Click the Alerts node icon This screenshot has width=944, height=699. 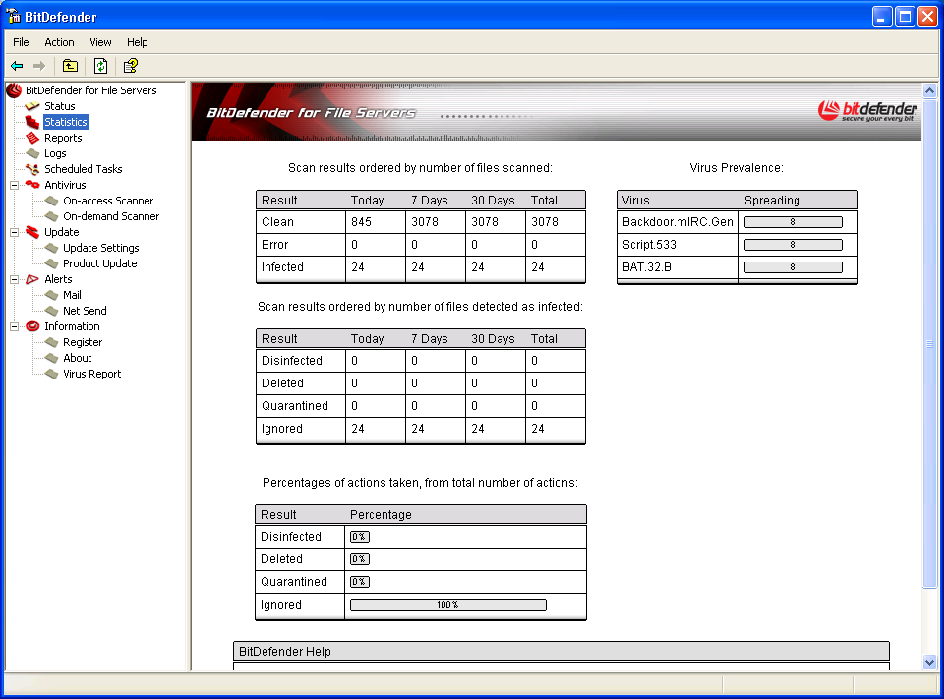click(x=32, y=279)
